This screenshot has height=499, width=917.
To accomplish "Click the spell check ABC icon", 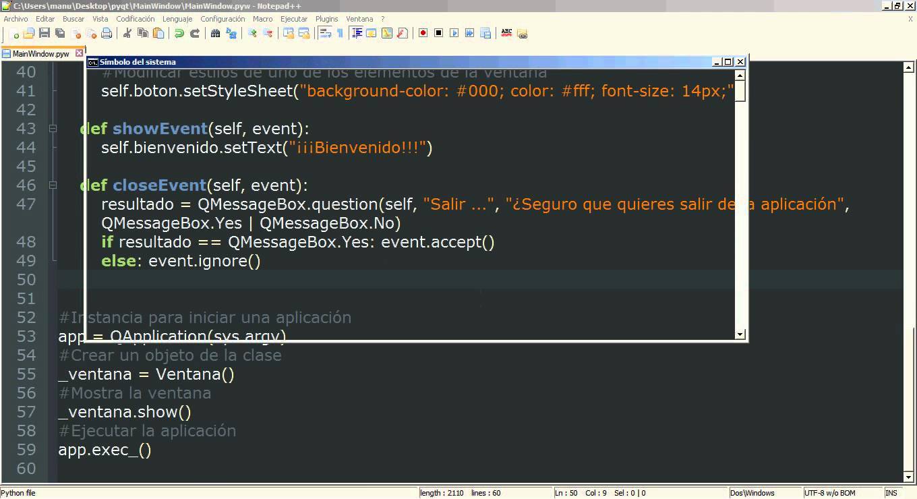I will click(506, 33).
